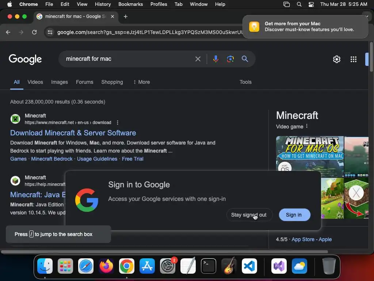Switch to the Images results tab

tap(60, 82)
